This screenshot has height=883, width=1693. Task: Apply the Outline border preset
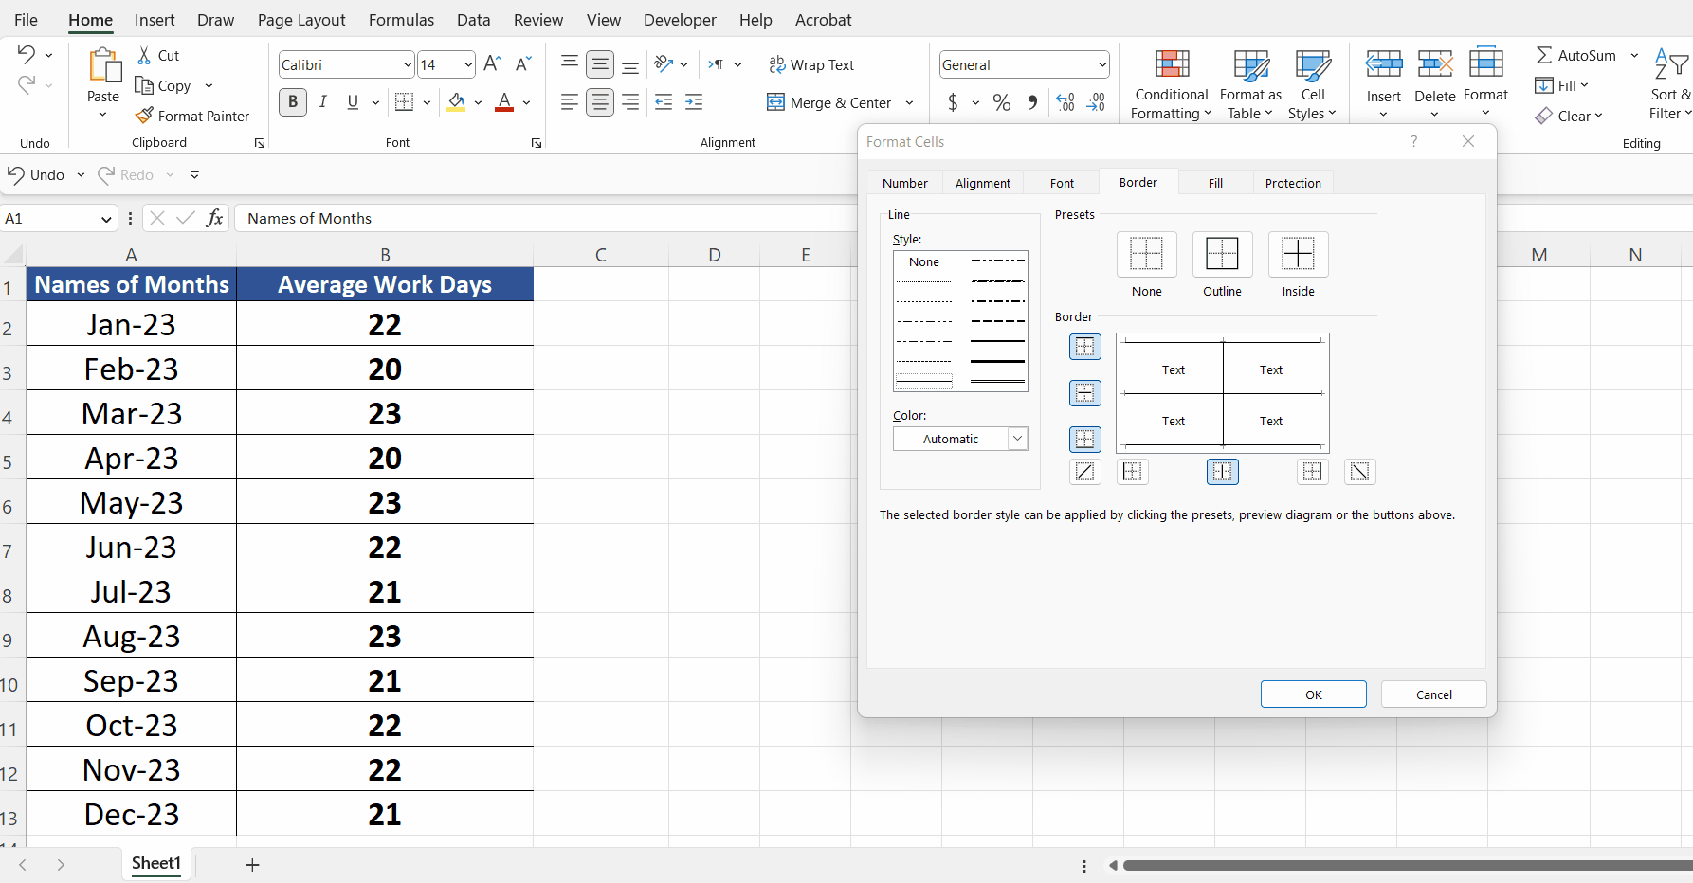coord(1222,254)
